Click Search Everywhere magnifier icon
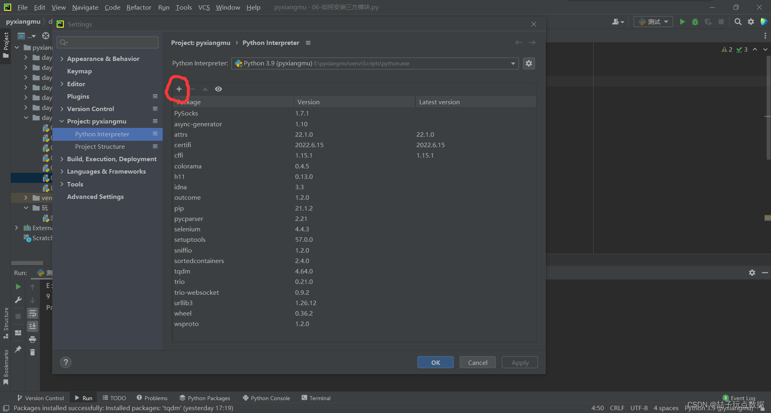This screenshot has width=771, height=413. pyautogui.click(x=738, y=22)
